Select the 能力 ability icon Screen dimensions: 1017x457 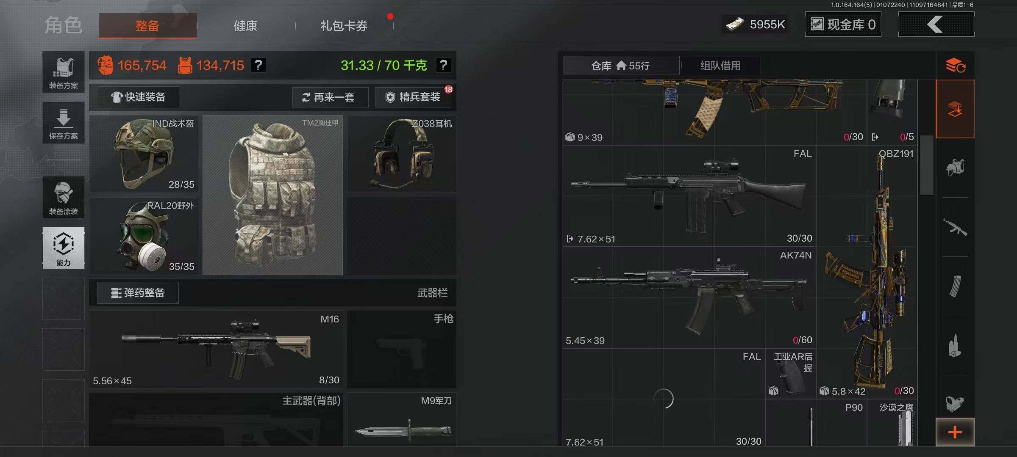coord(63,248)
